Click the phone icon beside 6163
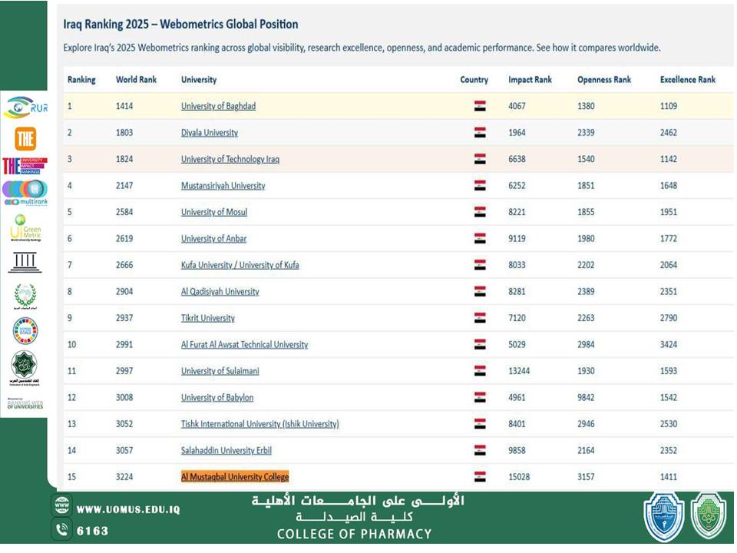This screenshot has height=553, width=737. pyautogui.click(x=62, y=530)
